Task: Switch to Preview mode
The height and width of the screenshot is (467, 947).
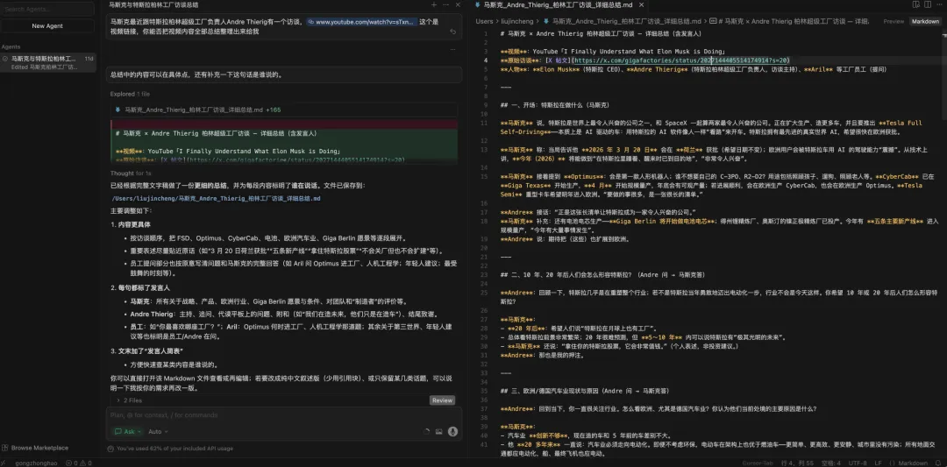Action: (894, 21)
